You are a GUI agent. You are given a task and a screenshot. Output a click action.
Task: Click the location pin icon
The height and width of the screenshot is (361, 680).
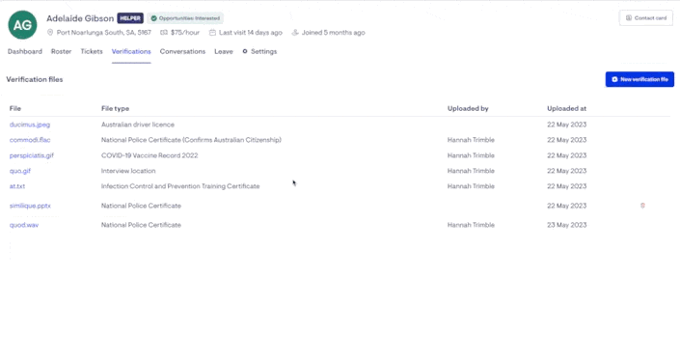pyautogui.click(x=50, y=33)
